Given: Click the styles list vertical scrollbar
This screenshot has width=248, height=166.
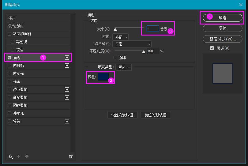Looking at the screenshot, I should (73, 83).
